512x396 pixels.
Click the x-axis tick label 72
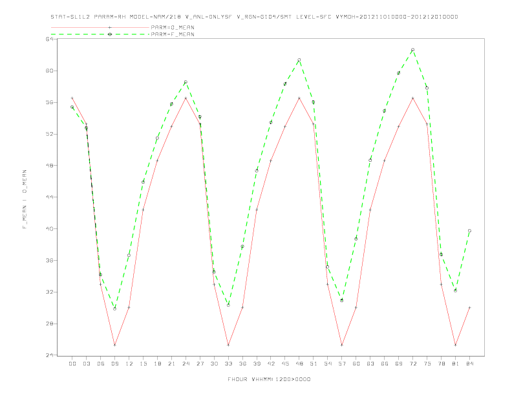412,364
